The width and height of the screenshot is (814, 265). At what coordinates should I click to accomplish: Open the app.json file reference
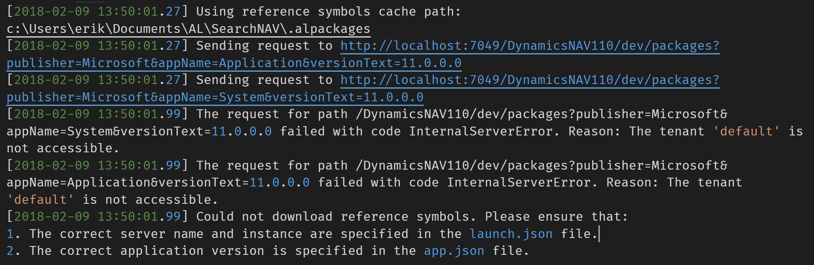point(454,251)
